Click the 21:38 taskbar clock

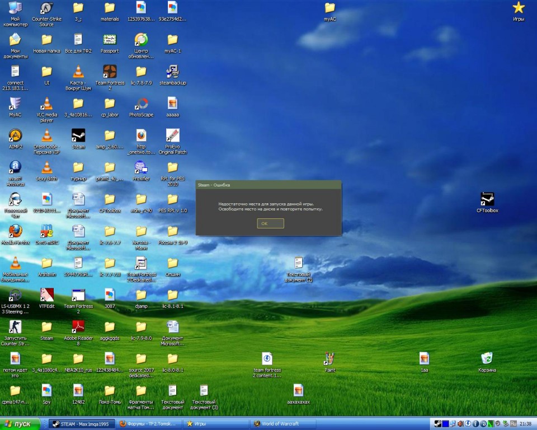click(x=525, y=424)
